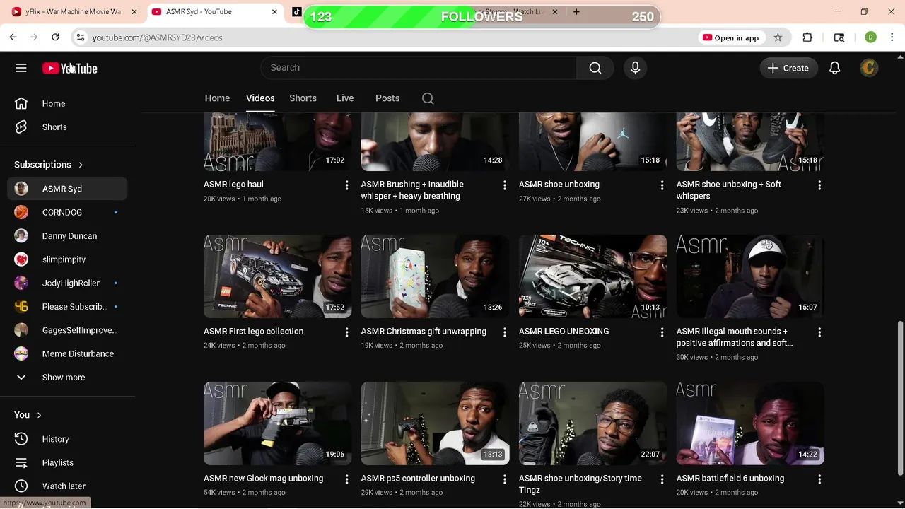Open options for ASMR LEGO UNBOXING
905x509 pixels.
pos(662,332)
